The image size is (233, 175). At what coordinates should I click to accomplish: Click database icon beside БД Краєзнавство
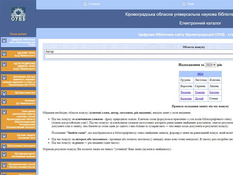click(4, 93)
